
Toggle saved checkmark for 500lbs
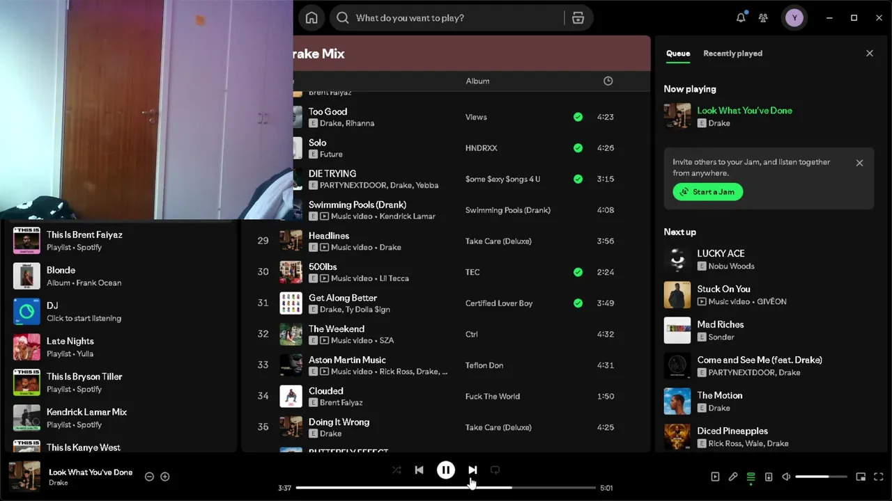point(578,272)
